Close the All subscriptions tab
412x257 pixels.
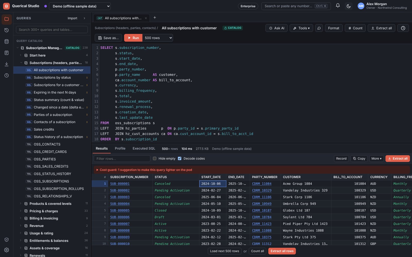pyautogui.click(x=146, y=18)
